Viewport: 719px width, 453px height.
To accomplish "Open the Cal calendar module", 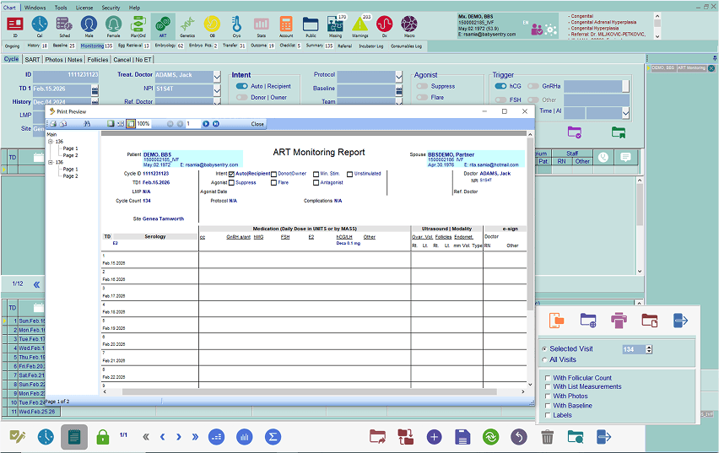I will point(40,27).
